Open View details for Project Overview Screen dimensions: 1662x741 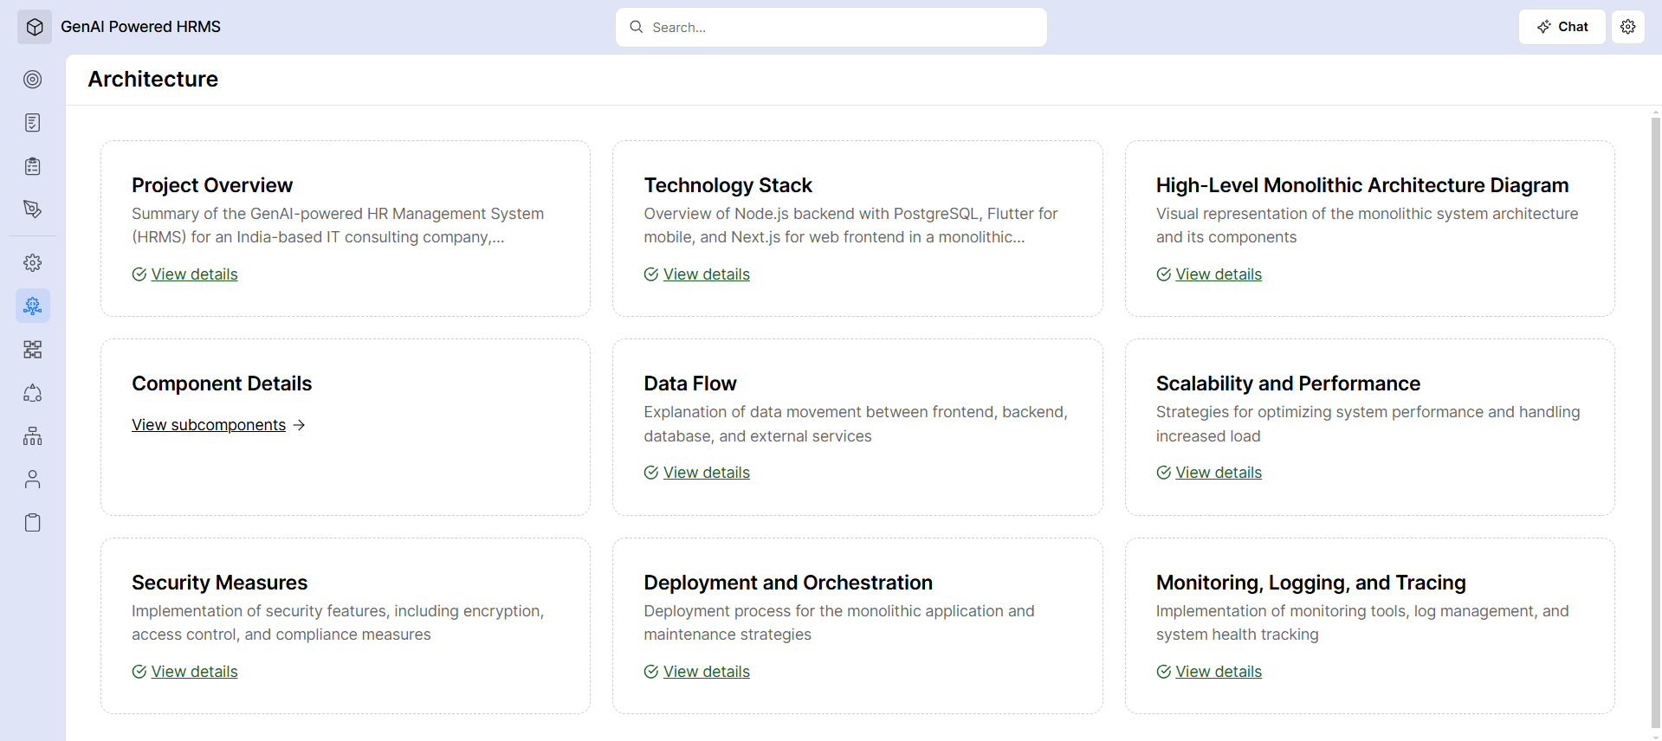click(x=194, y=274)
